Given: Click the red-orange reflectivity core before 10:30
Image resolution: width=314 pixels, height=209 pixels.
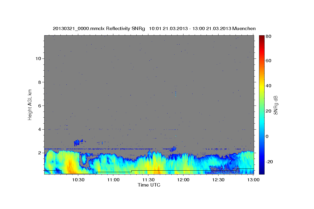Looking at the screenshot, I should pos(70,166).
